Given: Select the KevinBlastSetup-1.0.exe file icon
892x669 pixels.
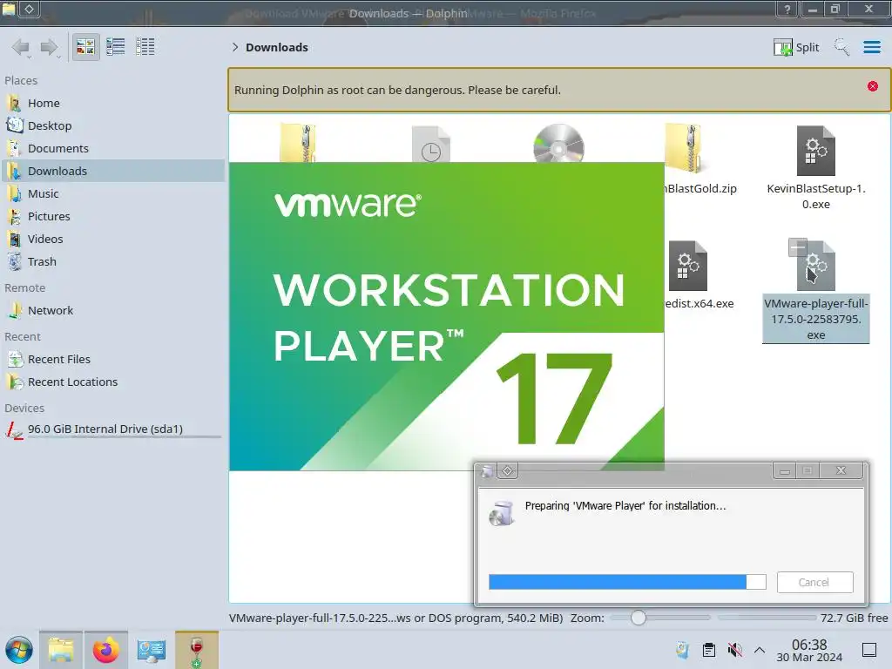Looking at the screenshot, I should [815, 151].
